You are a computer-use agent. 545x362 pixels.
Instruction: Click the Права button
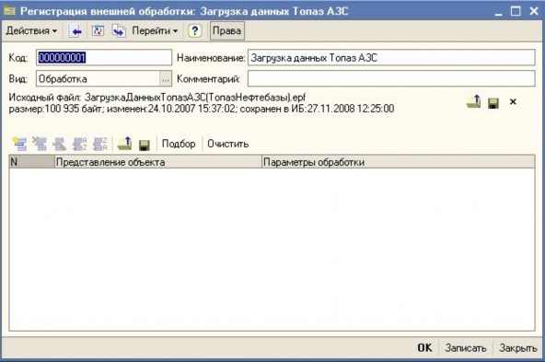tap(227, 31)
